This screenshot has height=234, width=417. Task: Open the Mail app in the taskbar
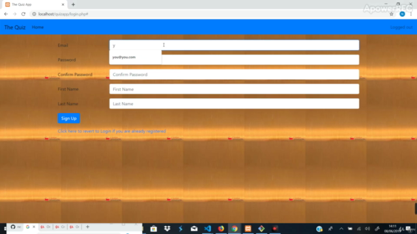coord(194,228)
